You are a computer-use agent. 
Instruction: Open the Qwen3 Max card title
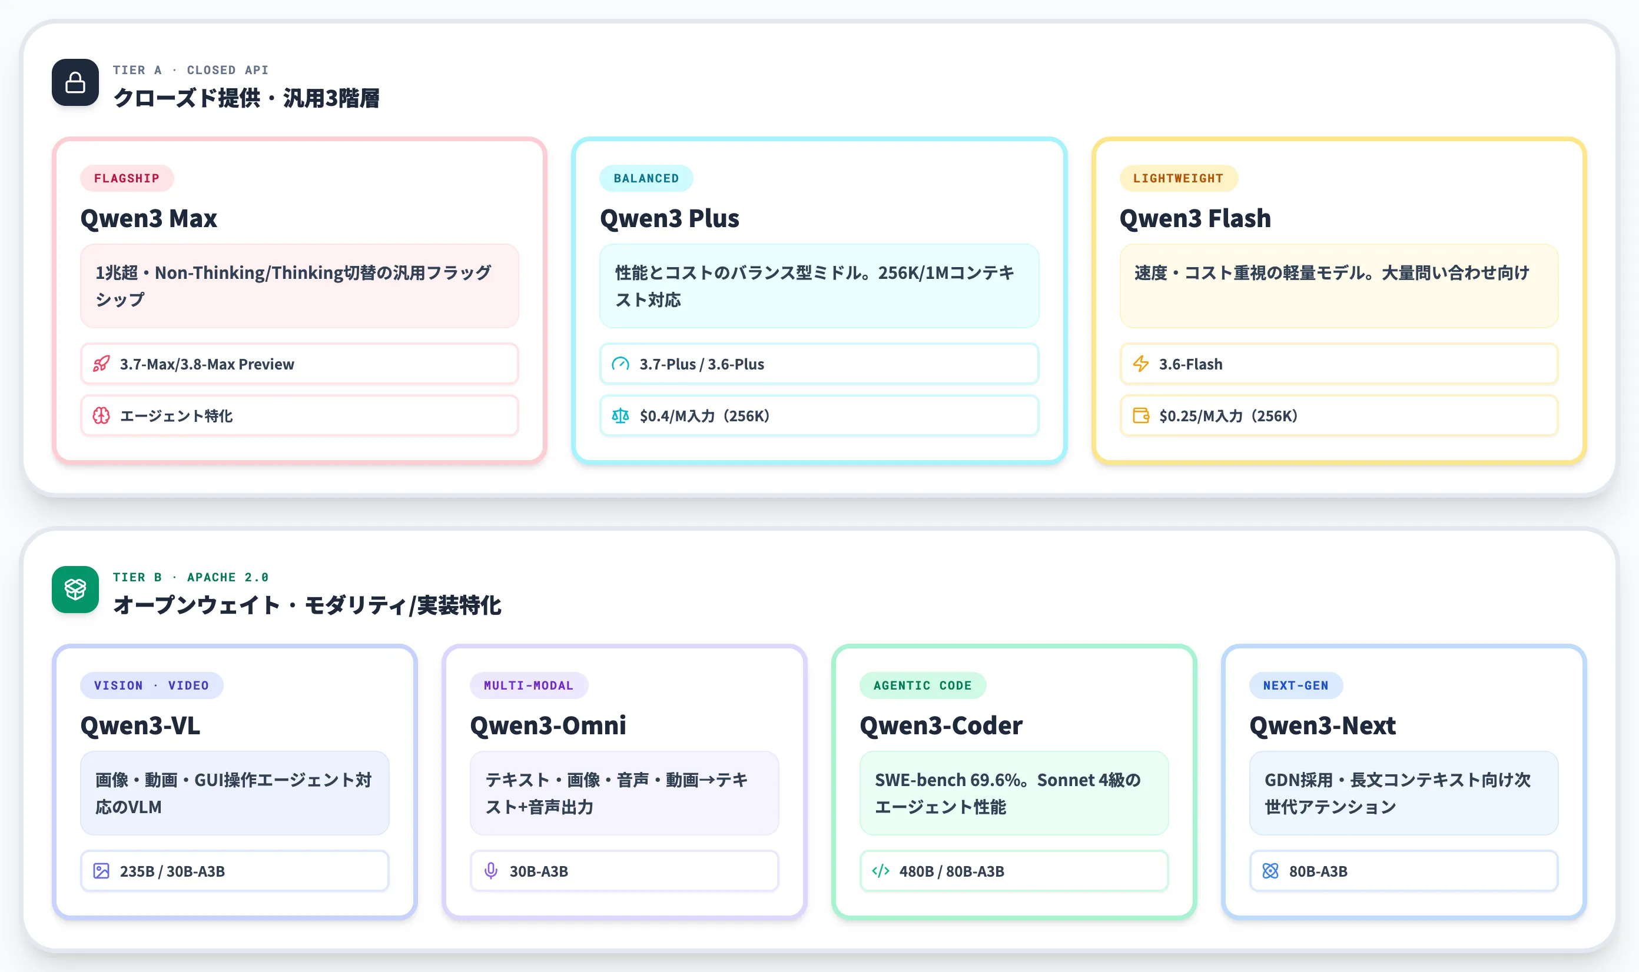pos(149,218)
